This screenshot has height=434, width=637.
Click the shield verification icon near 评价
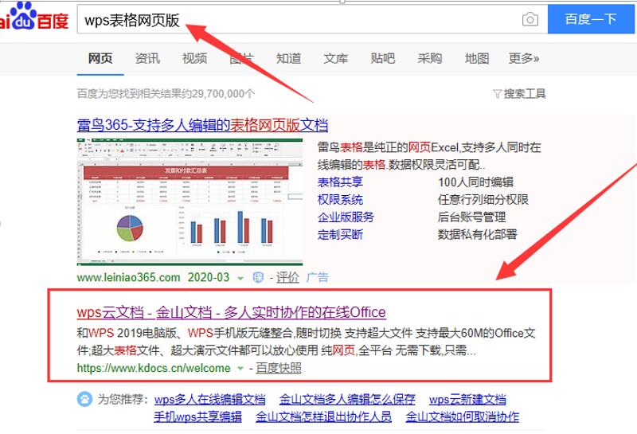tap(258, 278)
